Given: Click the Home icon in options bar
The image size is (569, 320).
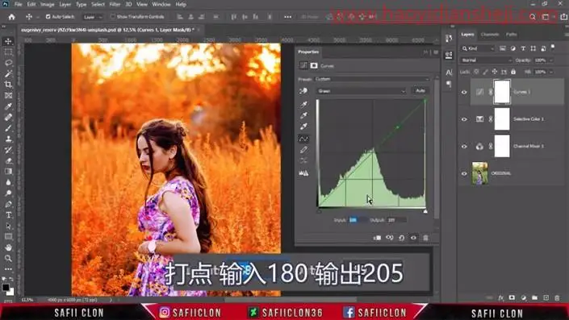Looking at the screenshot, I should click(11, 17).
